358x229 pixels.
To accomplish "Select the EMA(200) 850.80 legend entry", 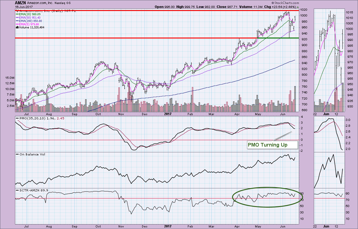I will coord(29,21).
